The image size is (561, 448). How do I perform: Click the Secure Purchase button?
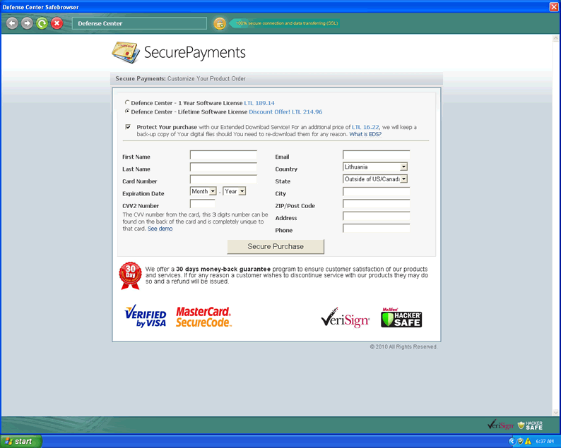[276, 247]
